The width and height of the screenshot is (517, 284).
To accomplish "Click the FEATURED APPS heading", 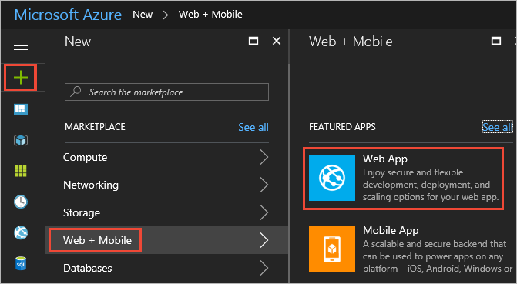I will [x=342, y=127].
